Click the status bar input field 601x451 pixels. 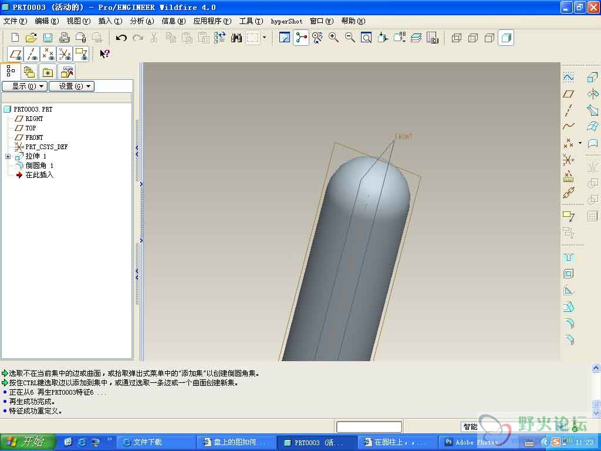[x=369, y=427]
